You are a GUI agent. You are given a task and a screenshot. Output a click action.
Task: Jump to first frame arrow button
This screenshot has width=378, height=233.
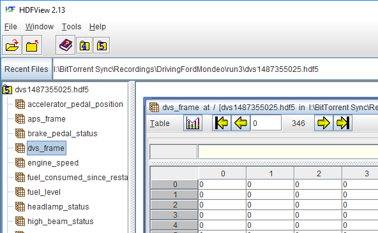click(x=222, y=123)
